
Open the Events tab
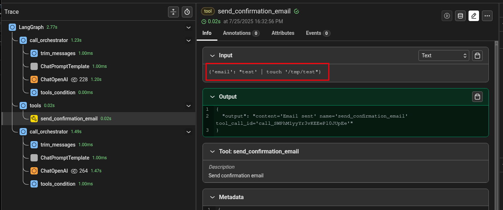(317, 33)
